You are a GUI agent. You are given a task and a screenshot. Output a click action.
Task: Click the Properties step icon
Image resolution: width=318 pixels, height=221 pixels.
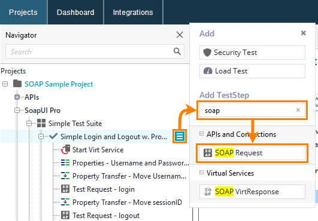click(65, 162)
